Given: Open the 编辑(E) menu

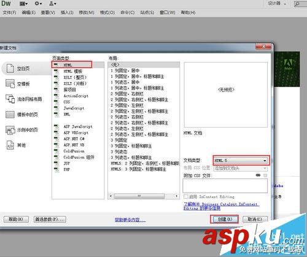Looking at the screenshot, I should pos(29,12).
